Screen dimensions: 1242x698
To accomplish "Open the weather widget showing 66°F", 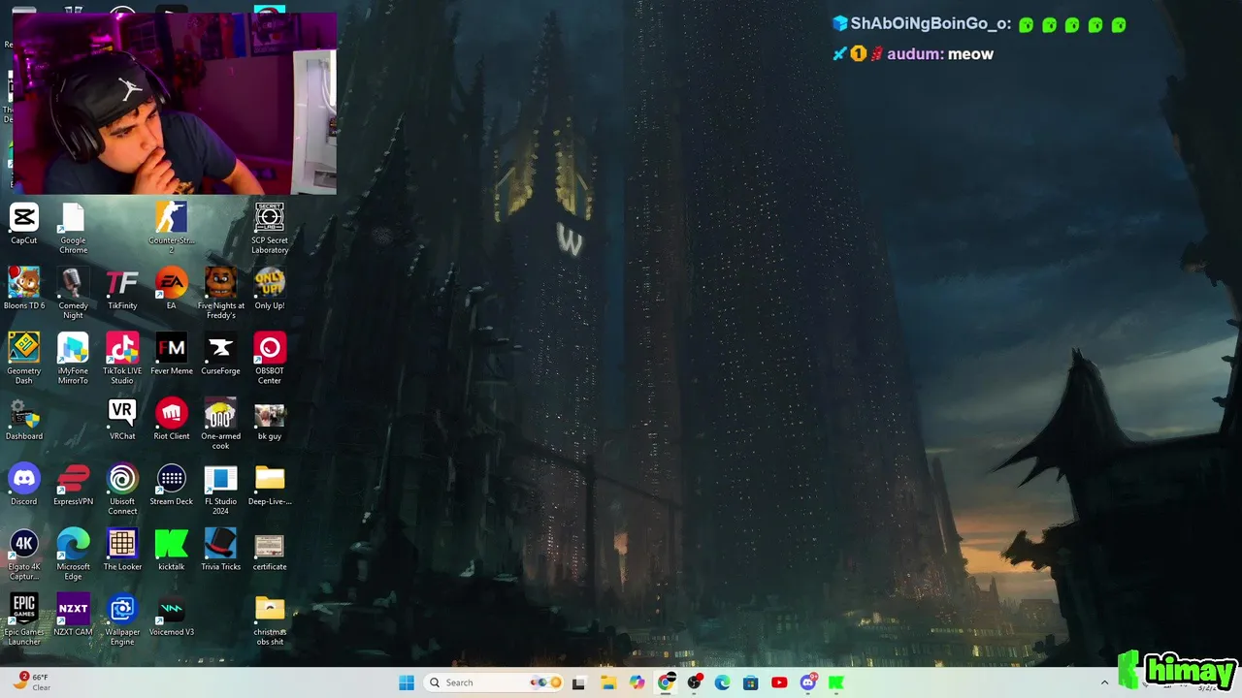I will point(32,682).
